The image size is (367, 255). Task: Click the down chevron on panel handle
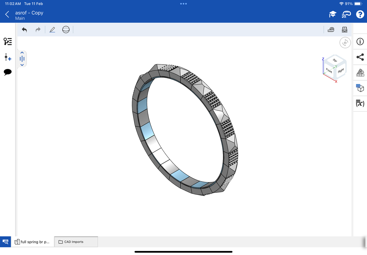(22, 65)
